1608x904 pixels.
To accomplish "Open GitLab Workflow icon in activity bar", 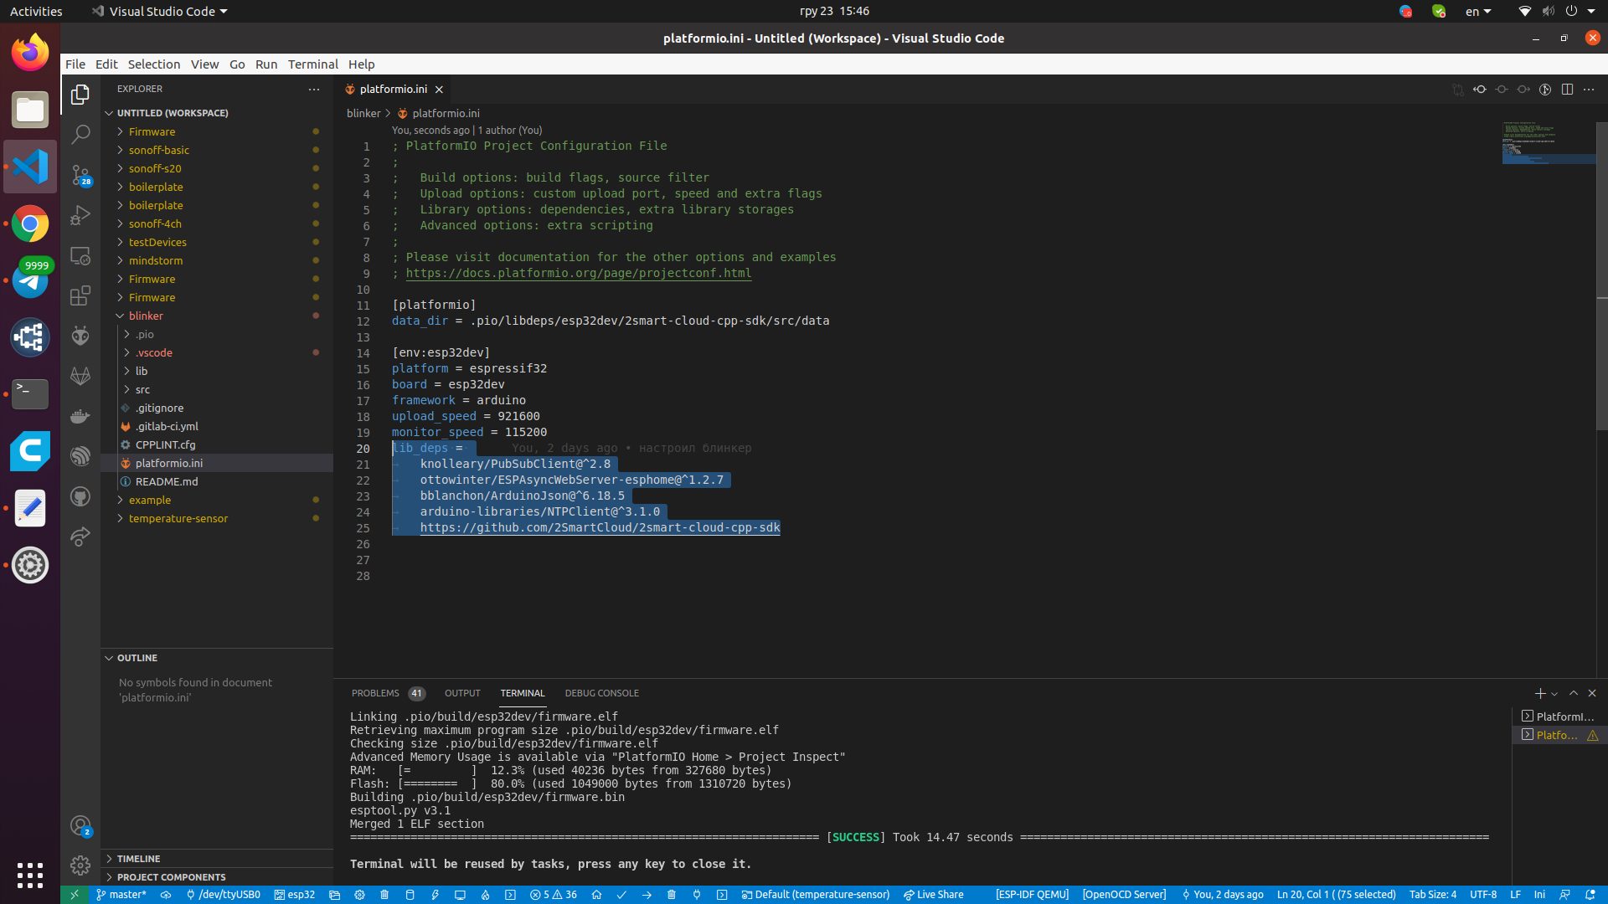I will coord(80,376).
